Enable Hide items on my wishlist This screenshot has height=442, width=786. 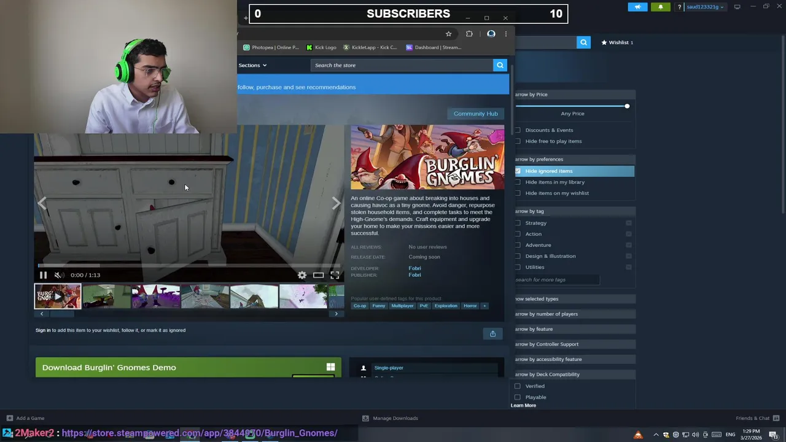(x=518, y=193)
